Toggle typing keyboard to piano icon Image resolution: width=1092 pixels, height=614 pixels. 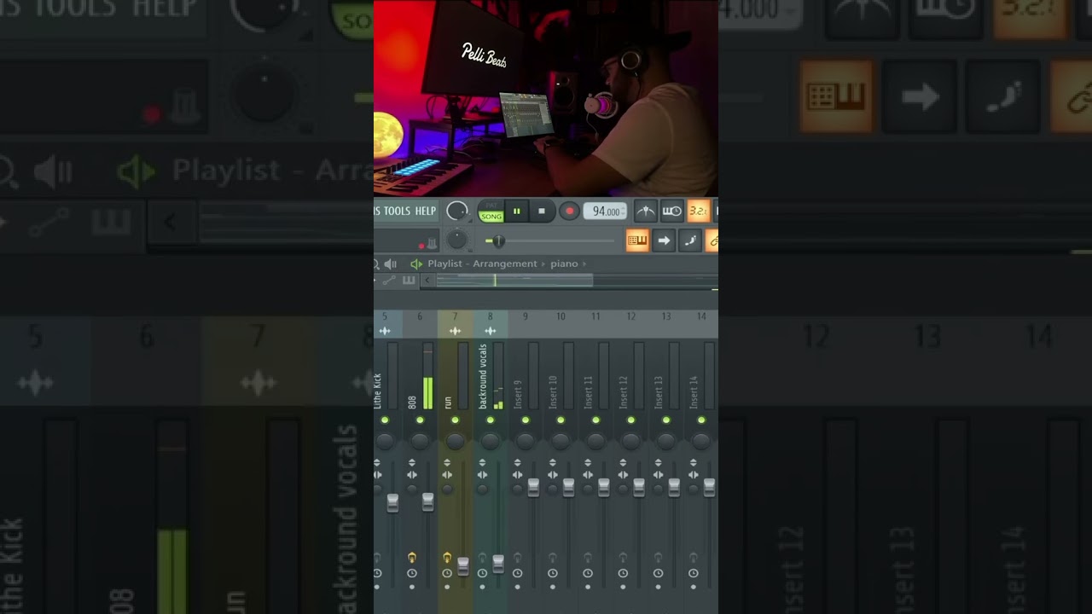point(637,241)
